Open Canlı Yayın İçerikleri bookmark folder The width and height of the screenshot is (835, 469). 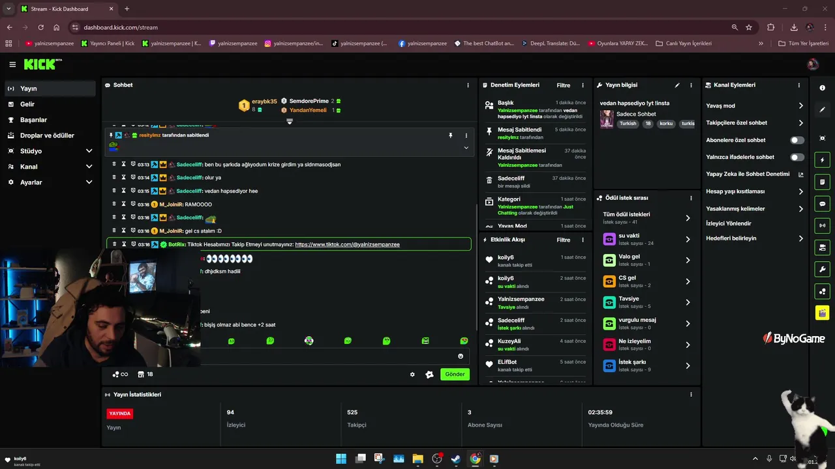click(x=684, y=44)
